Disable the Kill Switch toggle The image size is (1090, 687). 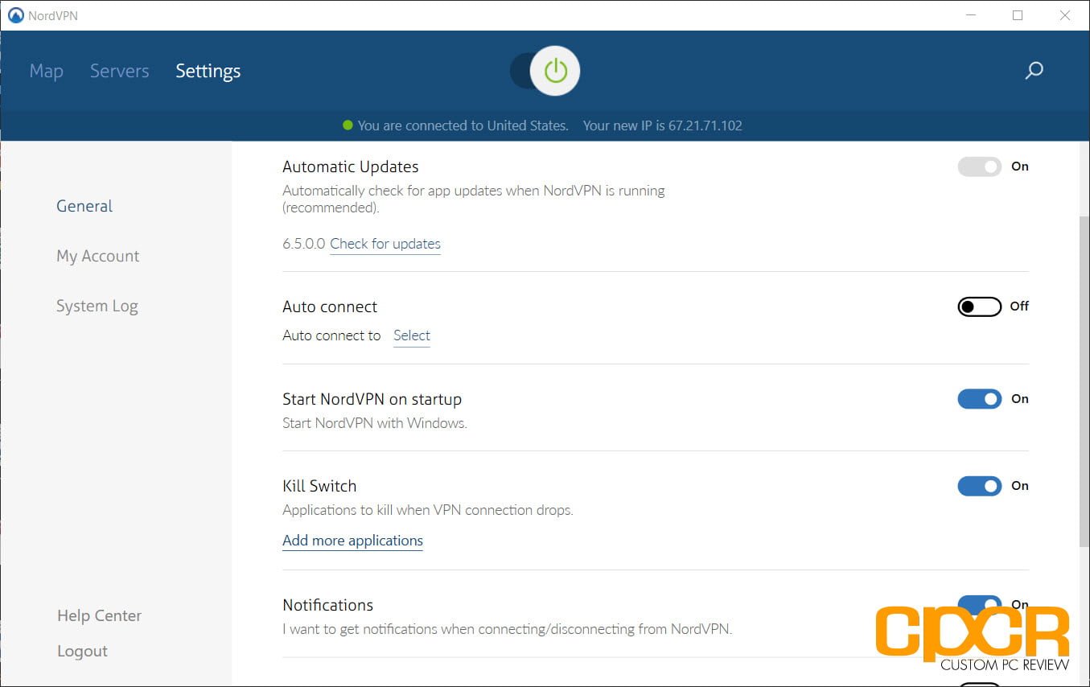[979, 486]
